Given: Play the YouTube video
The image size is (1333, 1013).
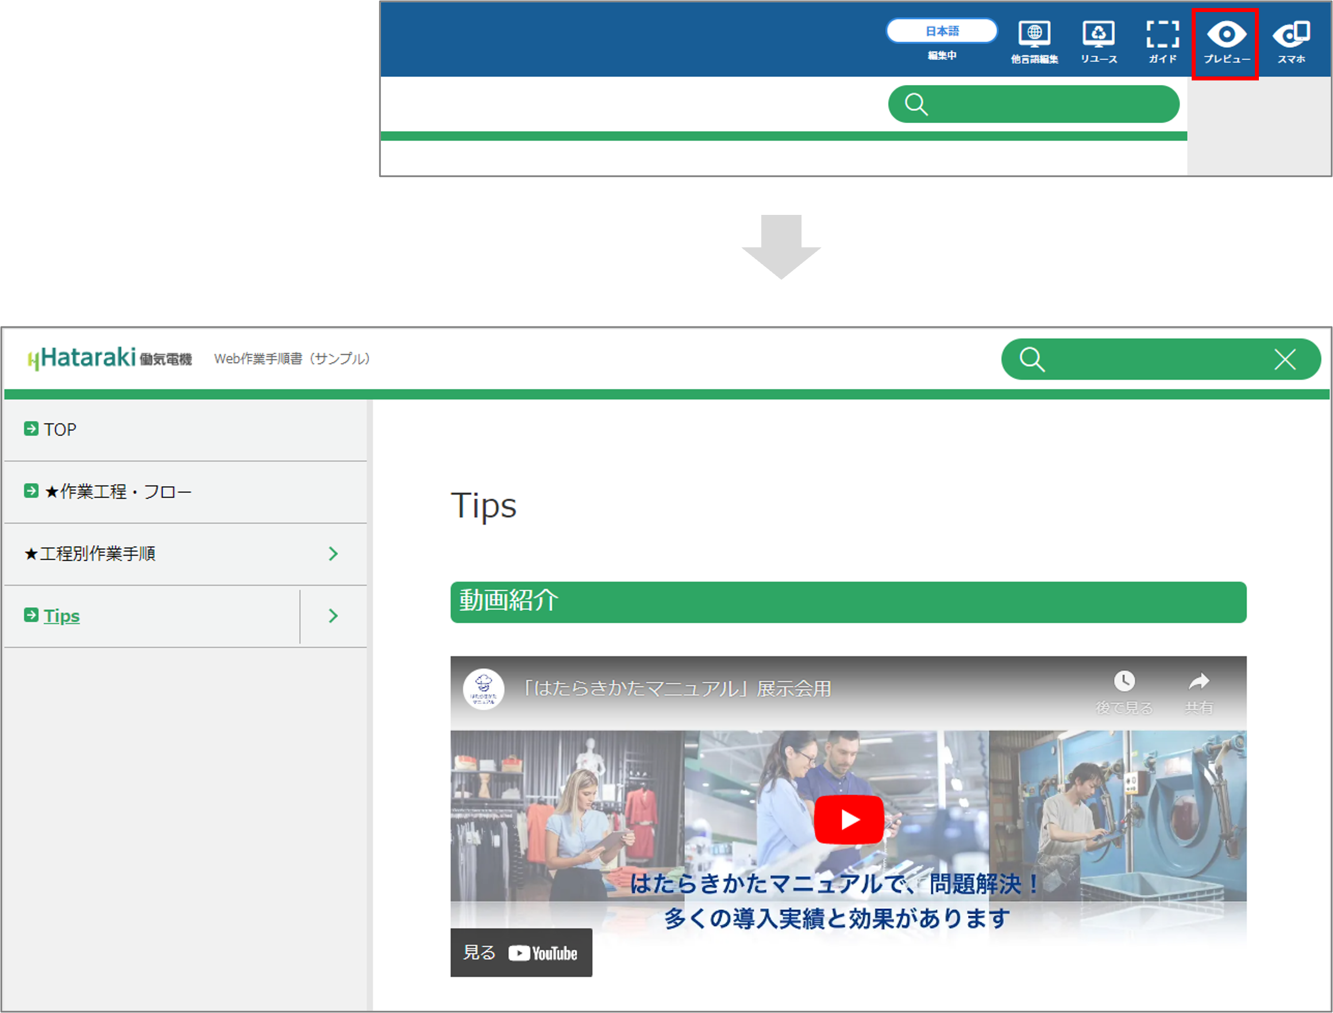Looking at the screenshot, I should point(849,819).
